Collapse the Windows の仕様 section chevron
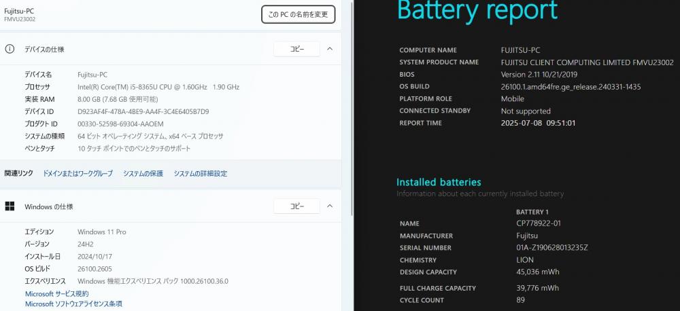 click(x=330, y=206)
